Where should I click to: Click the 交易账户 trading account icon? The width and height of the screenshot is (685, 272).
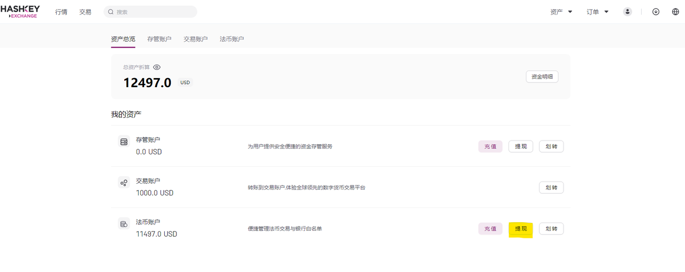[124, 183]
